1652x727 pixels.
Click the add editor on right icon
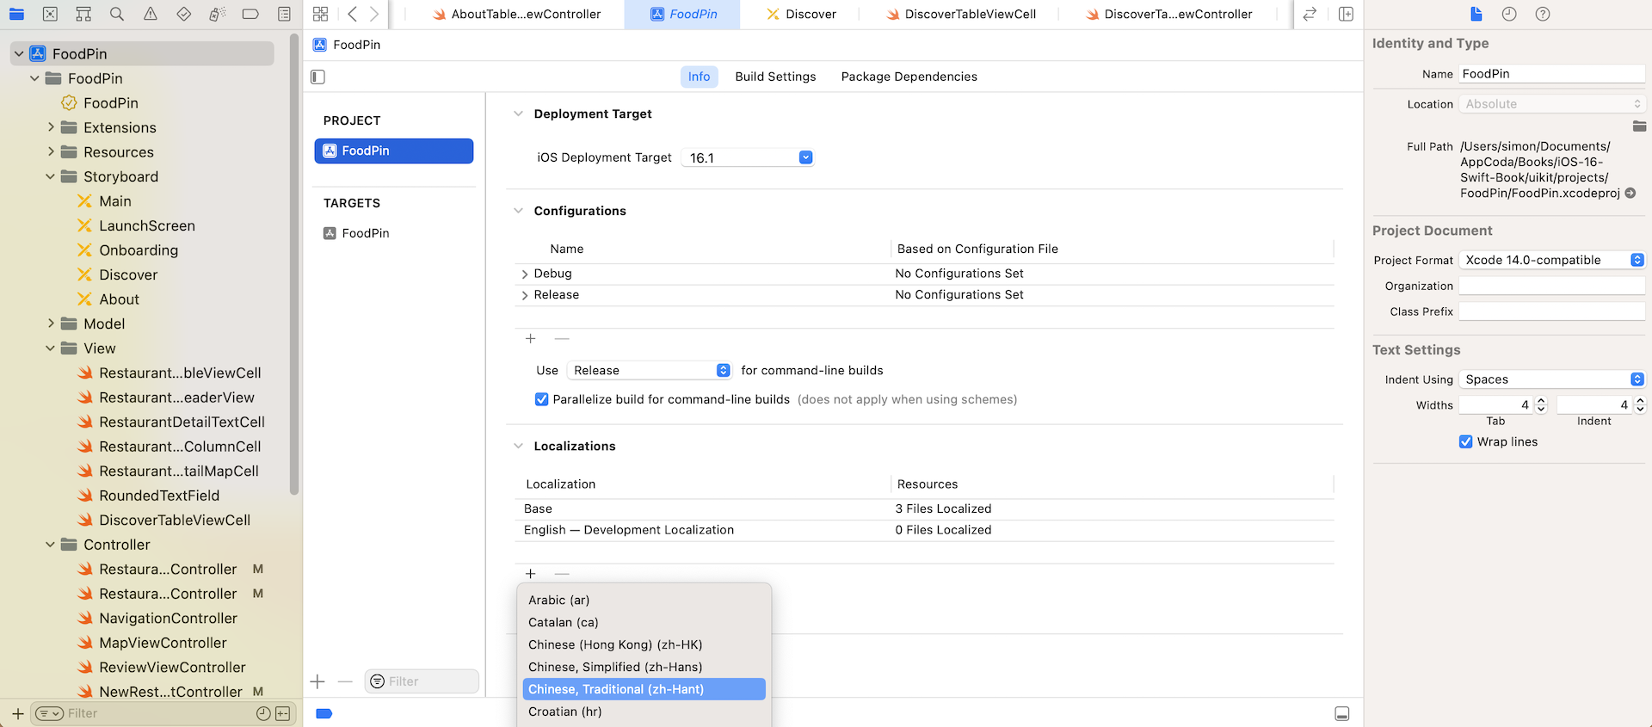point(1347,14)
